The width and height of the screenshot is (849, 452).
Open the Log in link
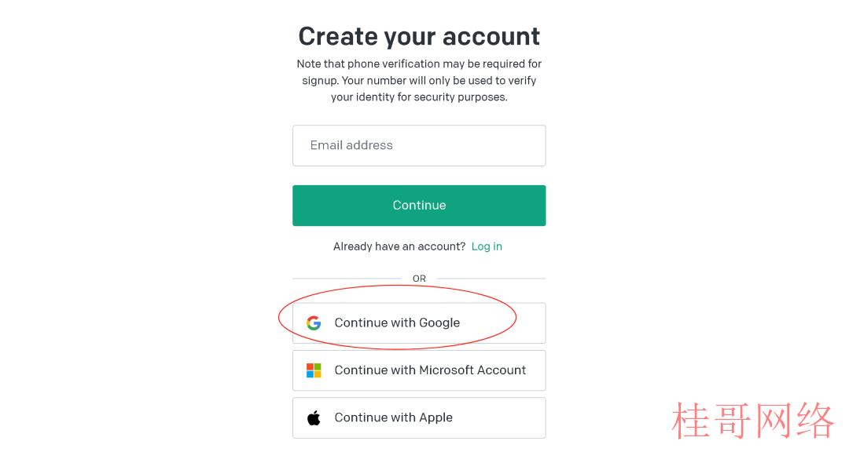pos(487,246)
